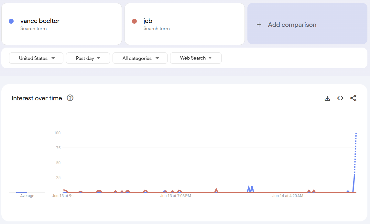Viewport: 370px width, 224px height.
Task: Click the plus icon in Add comparison
Action: click(259, 25)
